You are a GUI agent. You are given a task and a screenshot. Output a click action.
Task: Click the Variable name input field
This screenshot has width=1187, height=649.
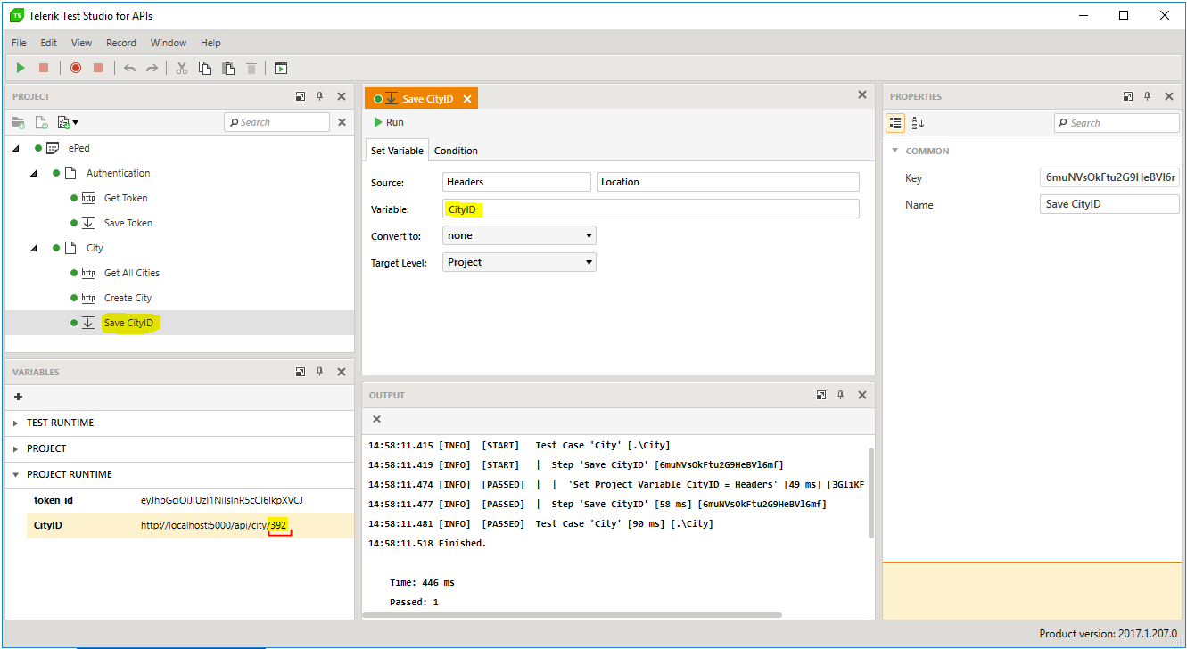(651, 209)
